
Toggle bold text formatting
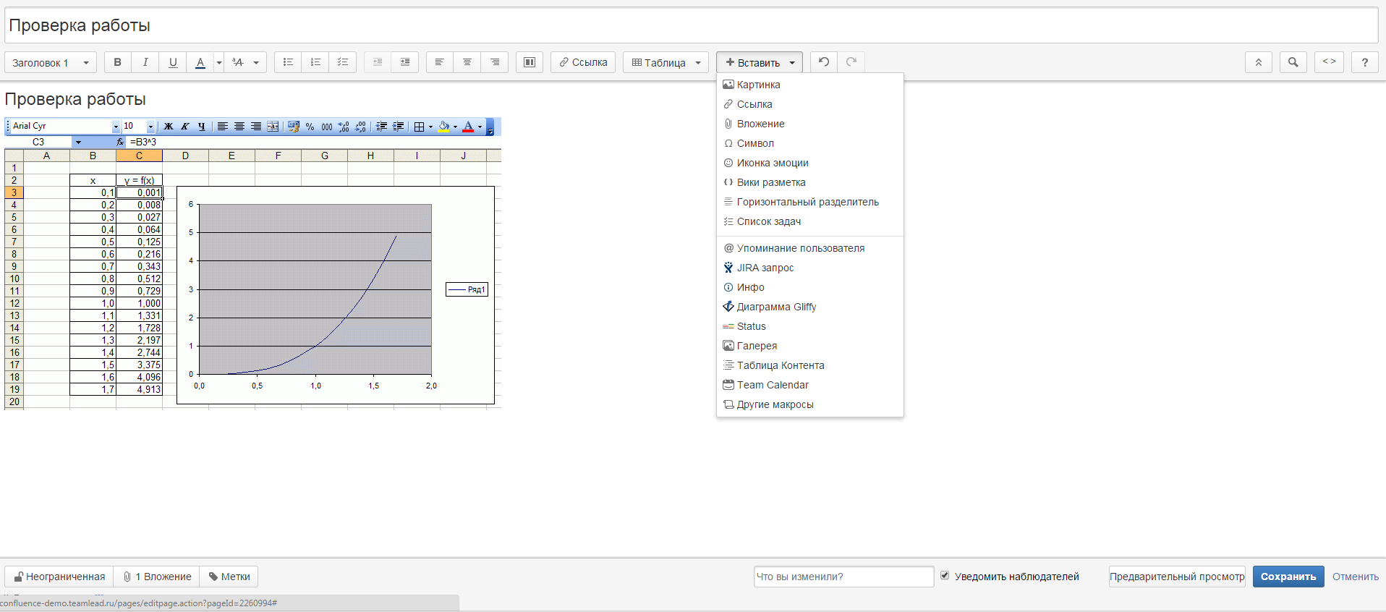118,62
